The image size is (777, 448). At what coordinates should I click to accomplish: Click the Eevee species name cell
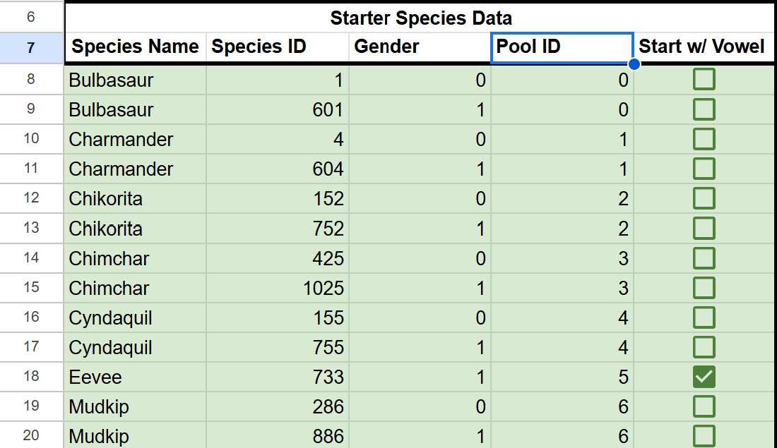(x=135, y=377)
